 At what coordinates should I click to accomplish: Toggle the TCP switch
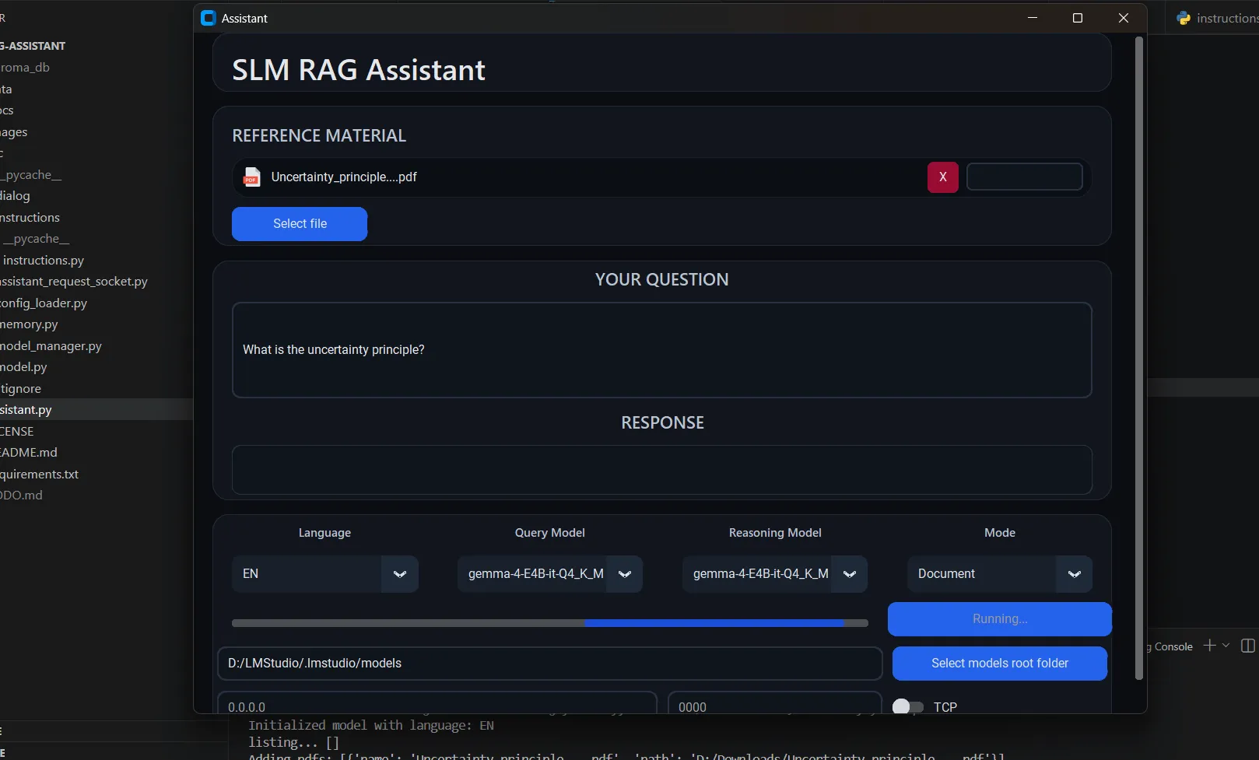click(x=907, y=706)
